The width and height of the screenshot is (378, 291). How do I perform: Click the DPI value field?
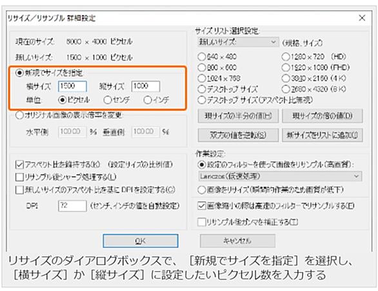[72, 206]
